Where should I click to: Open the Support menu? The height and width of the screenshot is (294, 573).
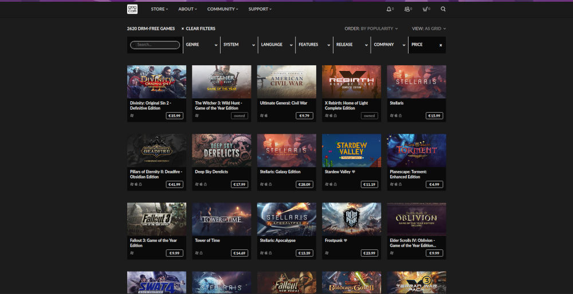(x=260, y=9)
